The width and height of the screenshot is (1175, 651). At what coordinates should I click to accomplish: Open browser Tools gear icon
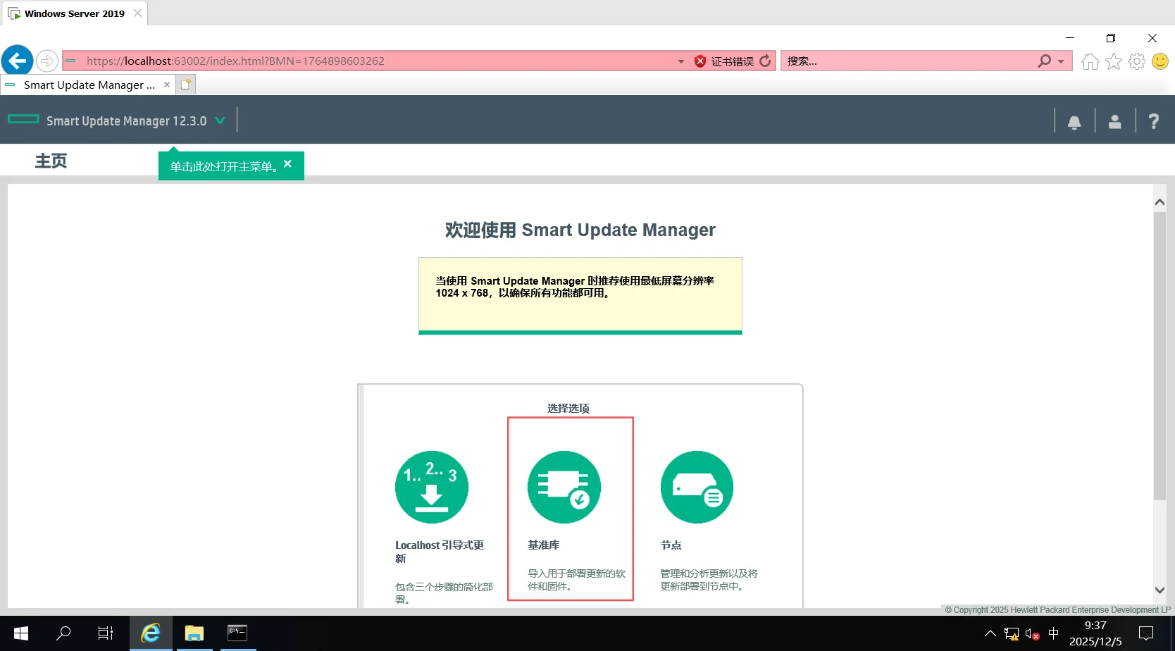[x=1137, y=61]
